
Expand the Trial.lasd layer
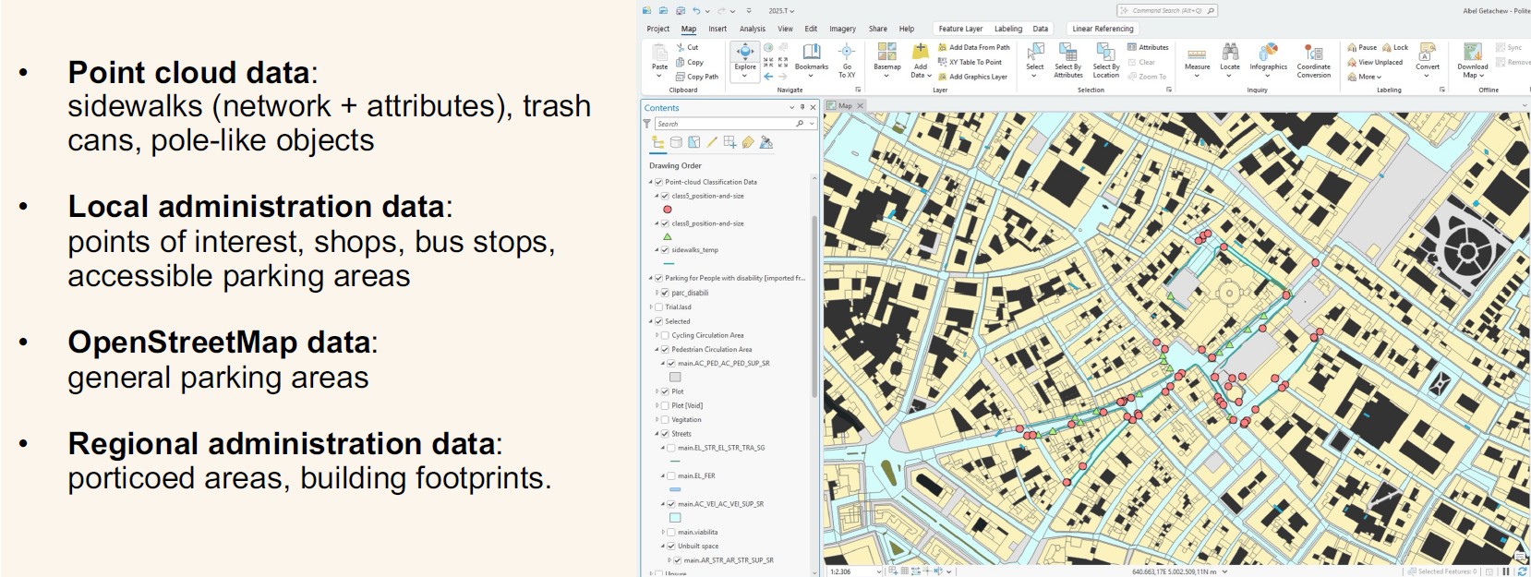tap(651, 307)
